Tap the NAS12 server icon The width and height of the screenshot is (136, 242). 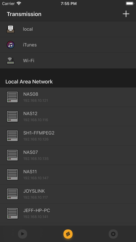click(12, 116)
